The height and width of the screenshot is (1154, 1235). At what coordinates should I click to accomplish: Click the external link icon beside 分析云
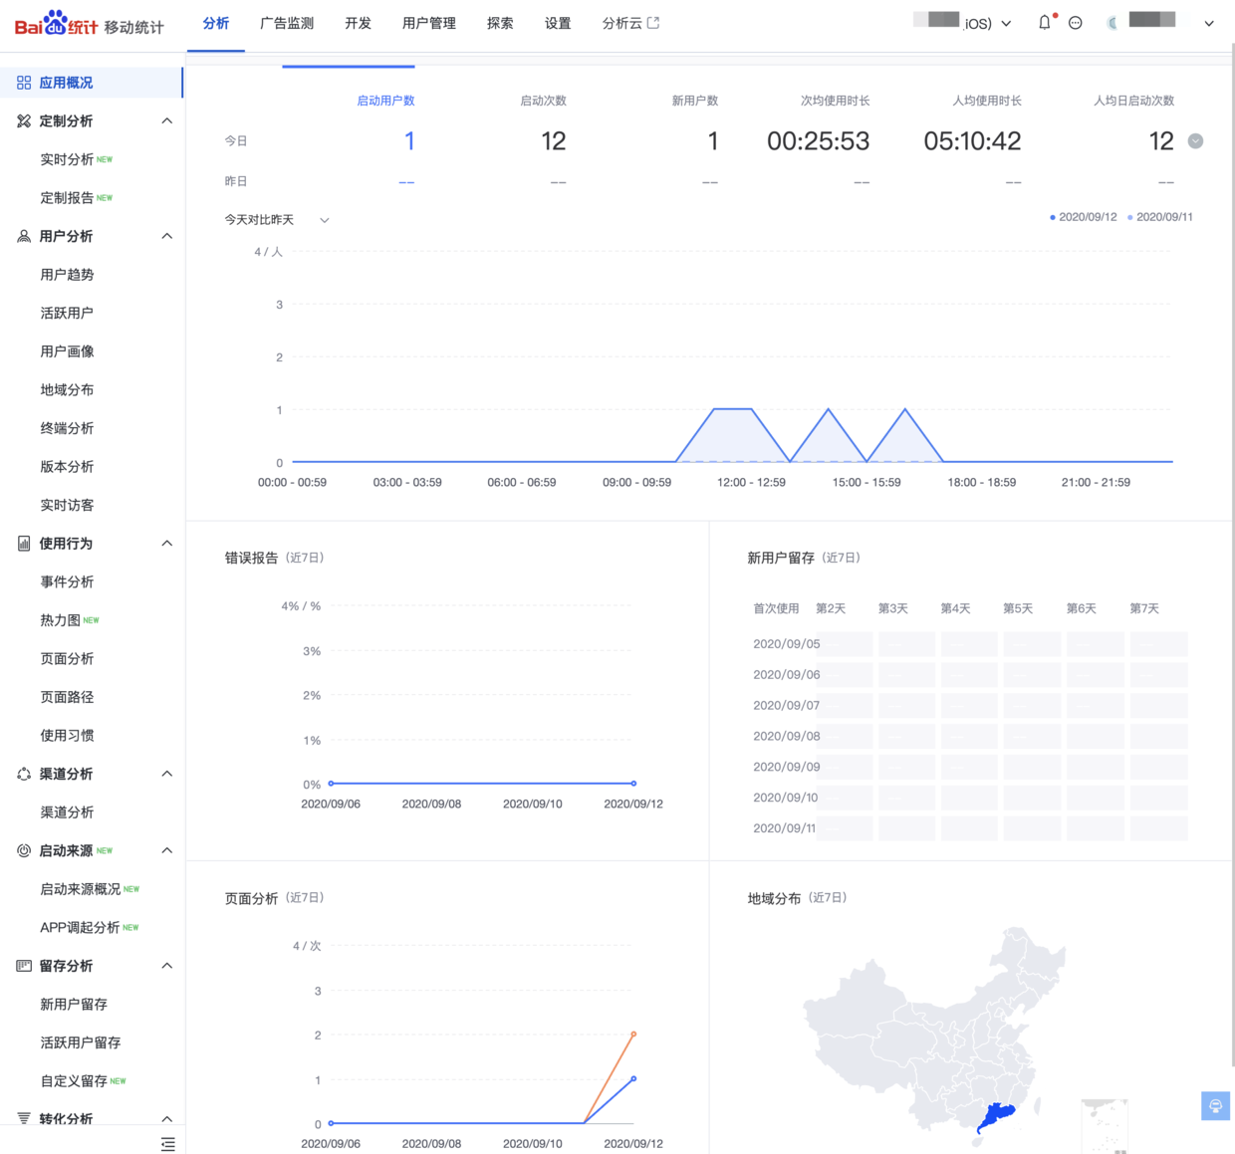(x=653, y=23)
